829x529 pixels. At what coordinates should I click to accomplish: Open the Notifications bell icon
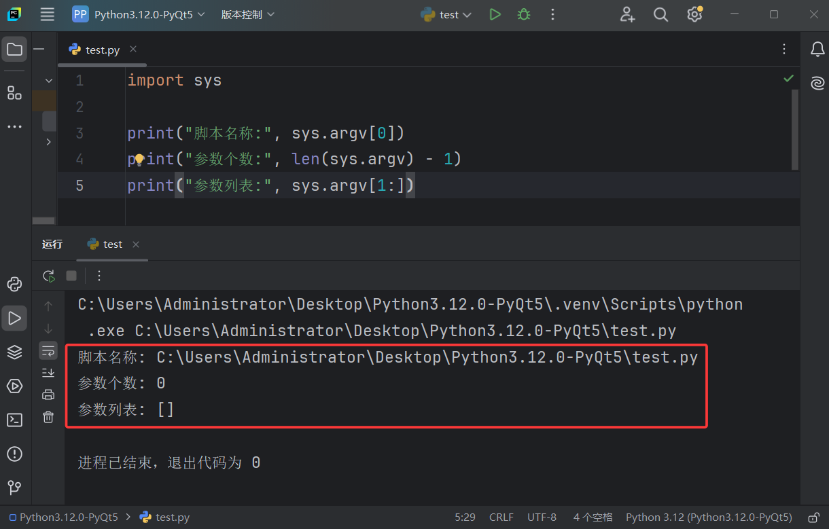tap(817, 50)
